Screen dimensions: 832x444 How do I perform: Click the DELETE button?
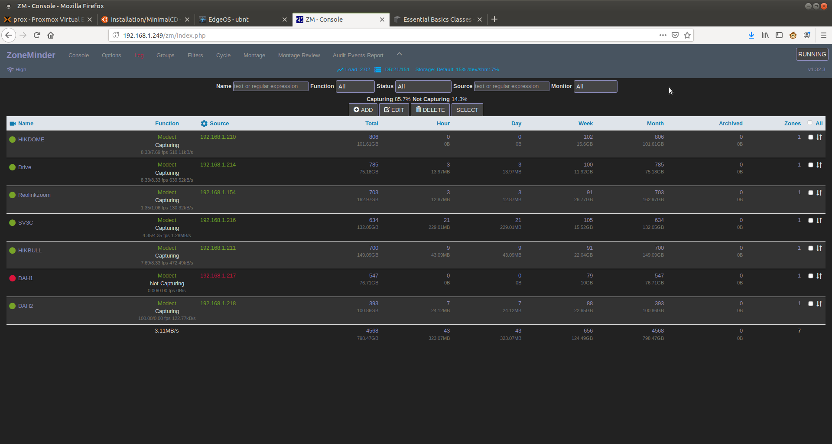pyautogui.click(x=430, y=110)
